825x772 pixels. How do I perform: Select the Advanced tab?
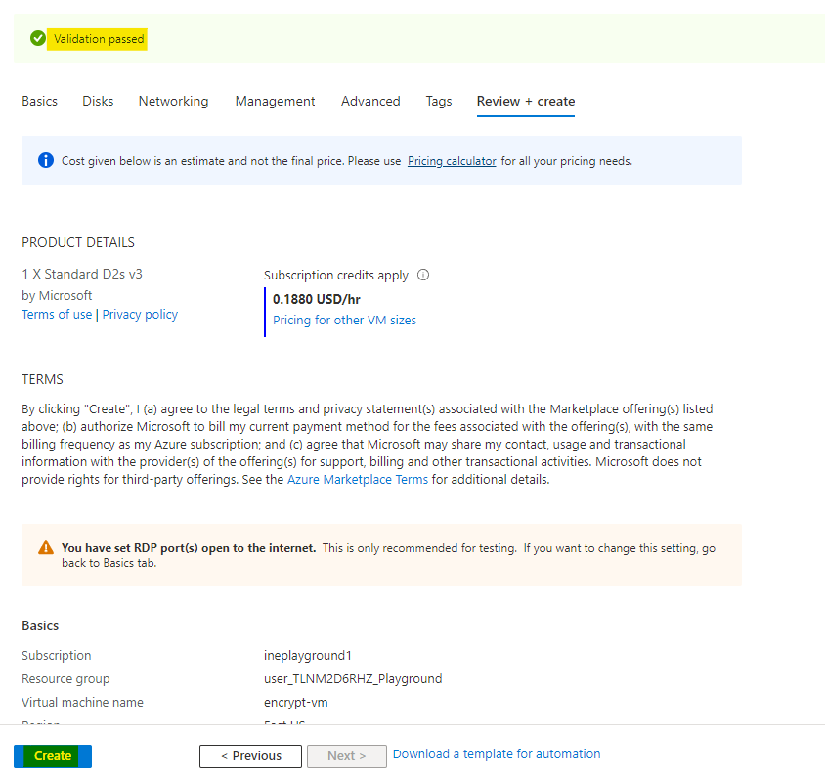pos(370,101)
